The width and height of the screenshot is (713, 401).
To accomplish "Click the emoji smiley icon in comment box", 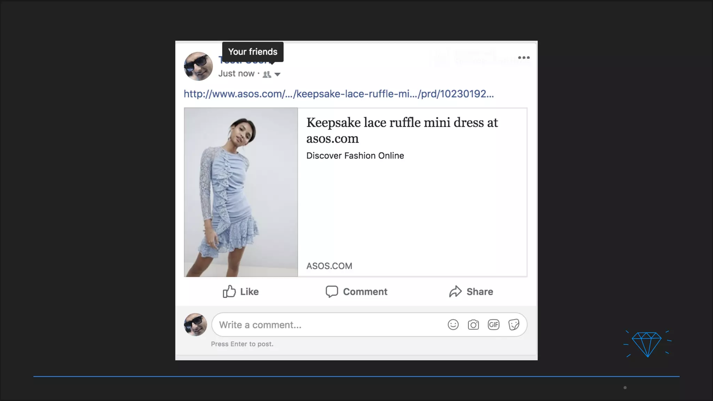I will (x=453, y=325).
